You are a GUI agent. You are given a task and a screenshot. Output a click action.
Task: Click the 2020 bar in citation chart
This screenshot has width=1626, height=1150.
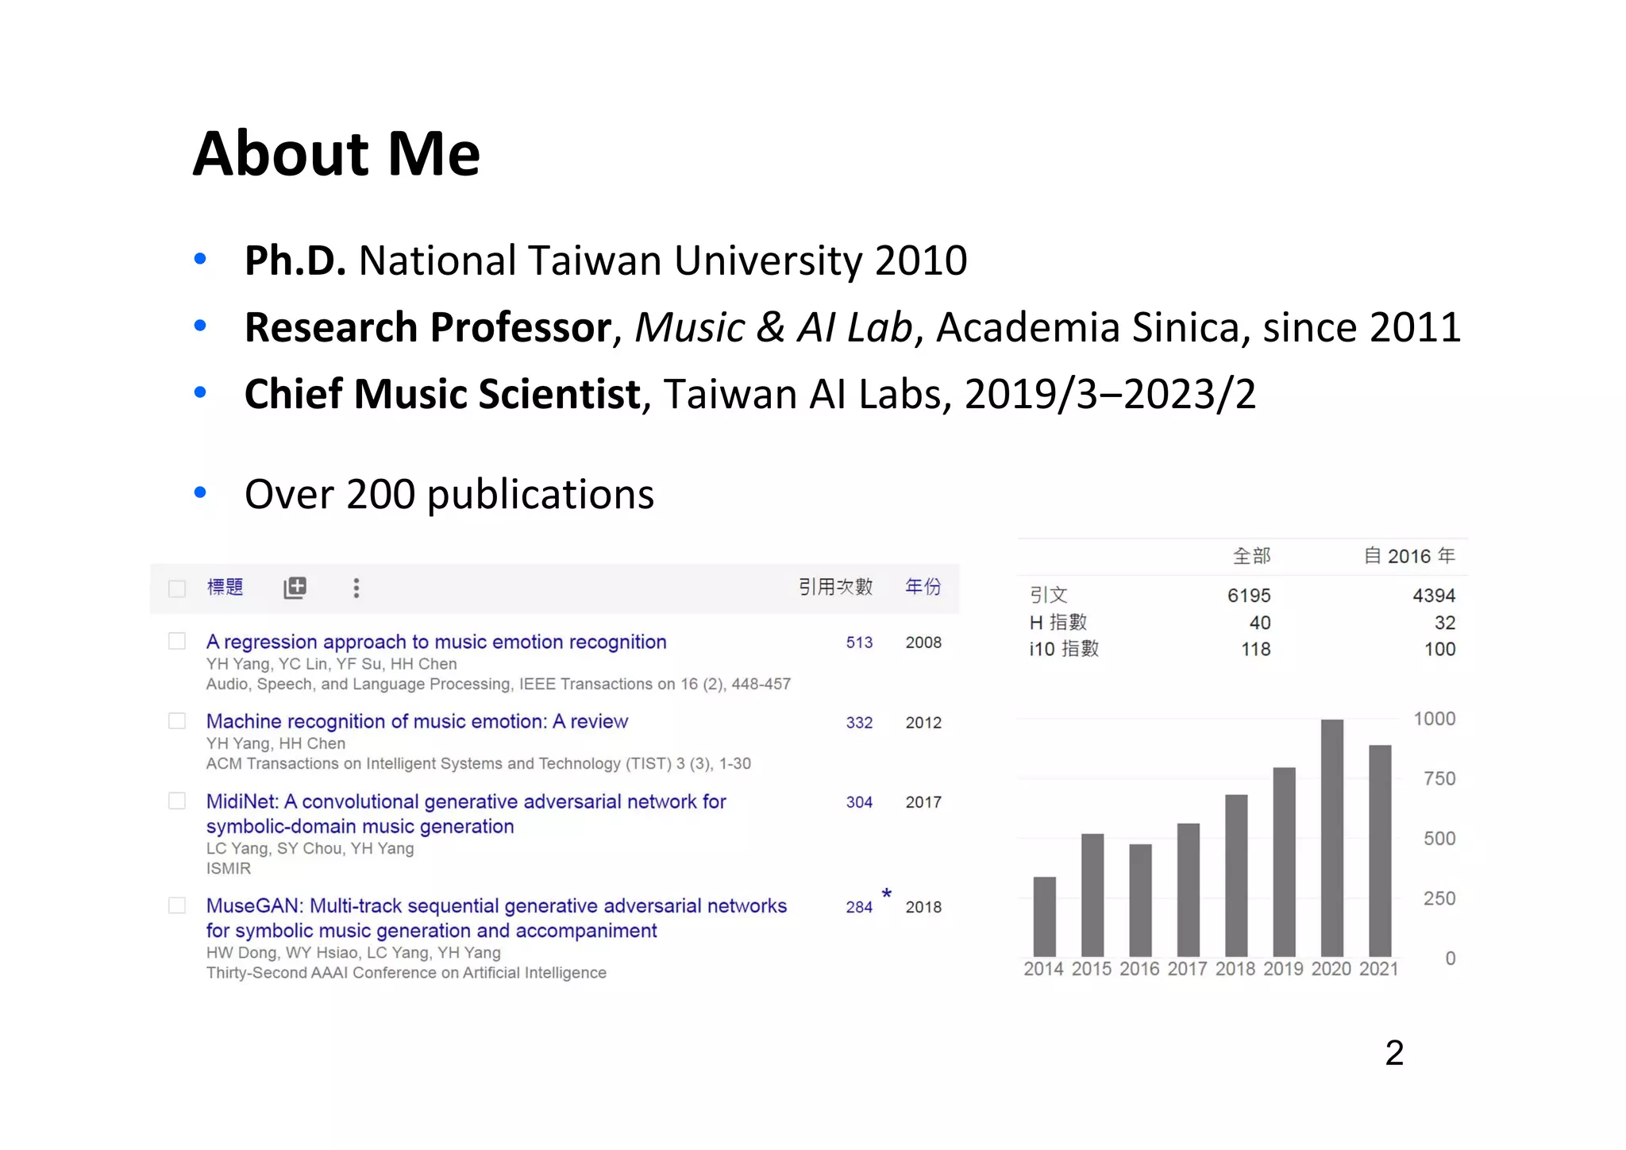click(x=1331, y=838)
